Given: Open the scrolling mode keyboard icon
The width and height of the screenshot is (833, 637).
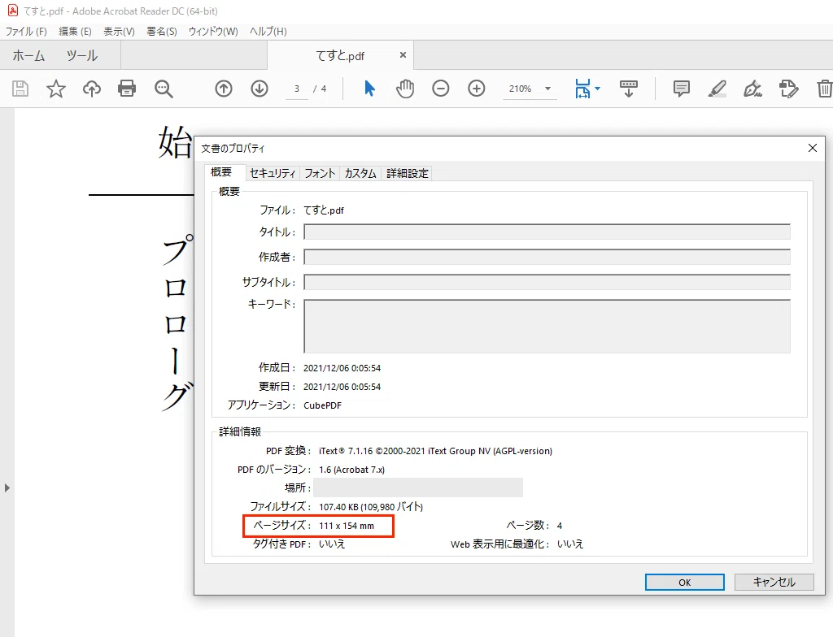Looking at the screenshot, I should tap(629, 89).
